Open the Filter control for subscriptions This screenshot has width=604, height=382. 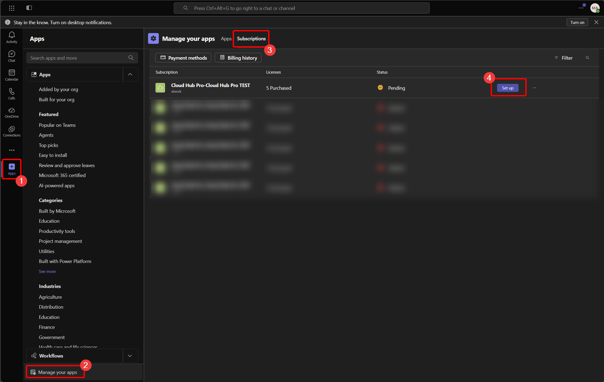[564, 58]
